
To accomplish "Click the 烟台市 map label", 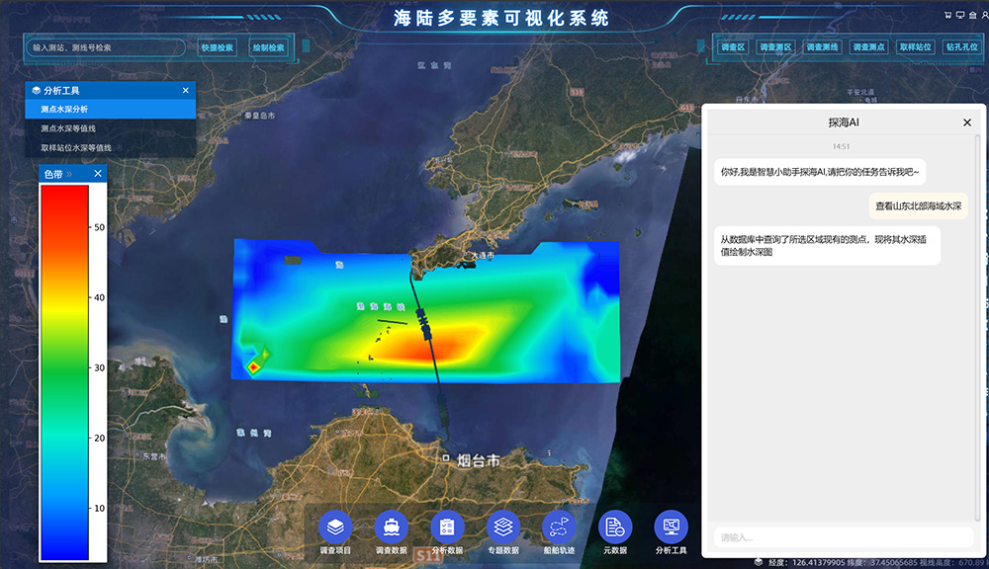I will click(478, 460).
